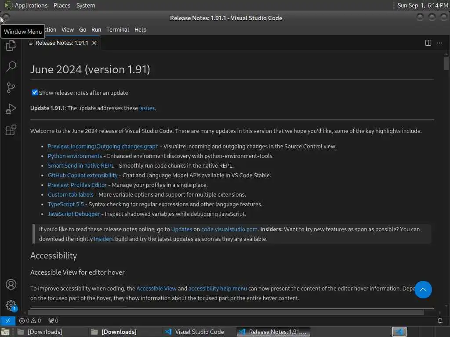
Task: Open the Explorer view in activity bar
Action: click(x=11, y=45)
